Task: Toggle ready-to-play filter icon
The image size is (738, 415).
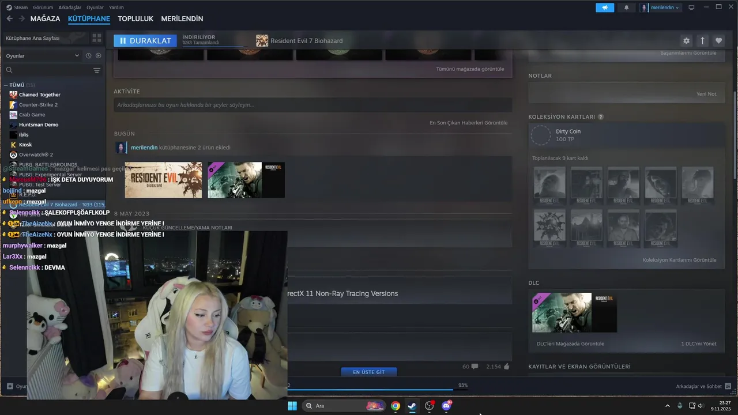Action: click(98, 55)
